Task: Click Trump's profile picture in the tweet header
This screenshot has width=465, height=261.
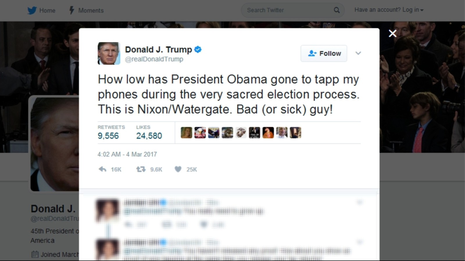Action: pos(109,53)
